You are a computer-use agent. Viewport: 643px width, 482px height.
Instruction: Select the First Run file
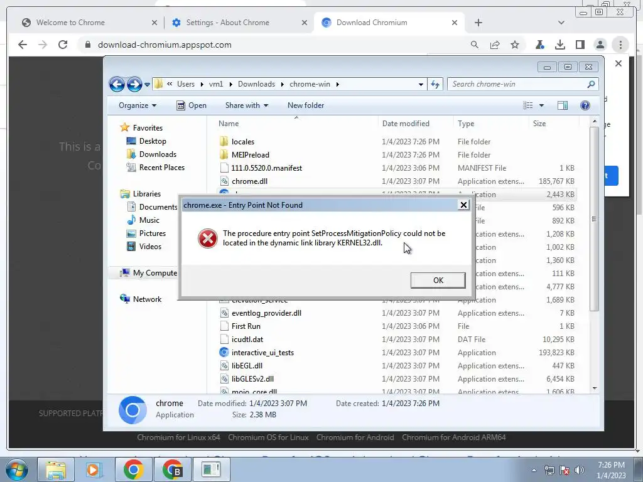tap(246, 326)
